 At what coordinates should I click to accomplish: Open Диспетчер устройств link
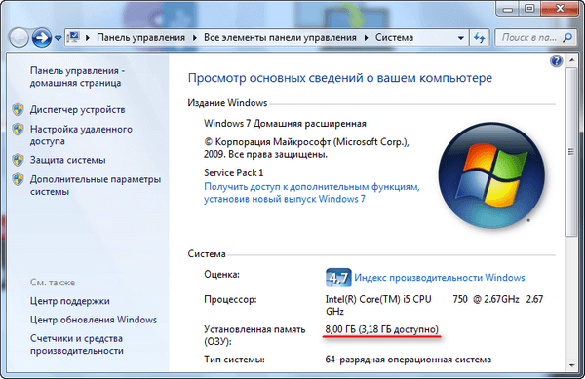[x=78, y=109]
